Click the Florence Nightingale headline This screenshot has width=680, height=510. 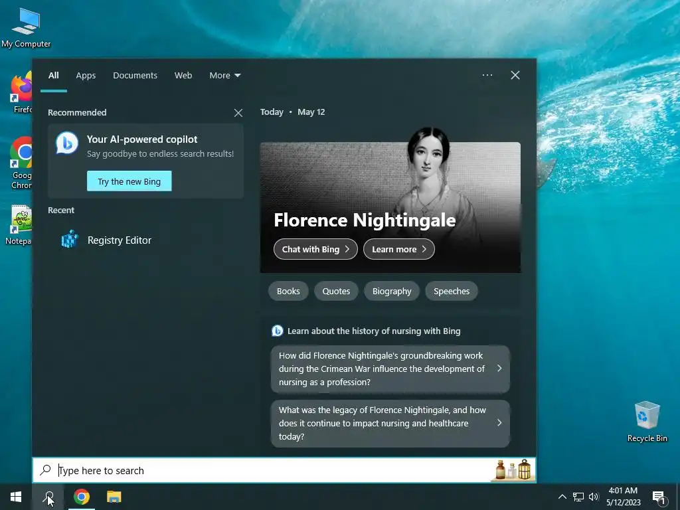(365, 220)
